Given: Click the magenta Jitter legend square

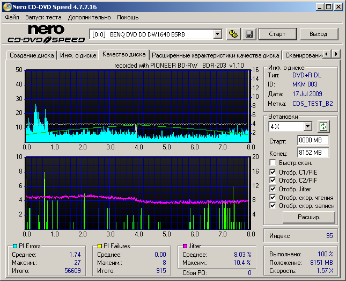Looking at the screenshot, I should [x=185, y=246].
